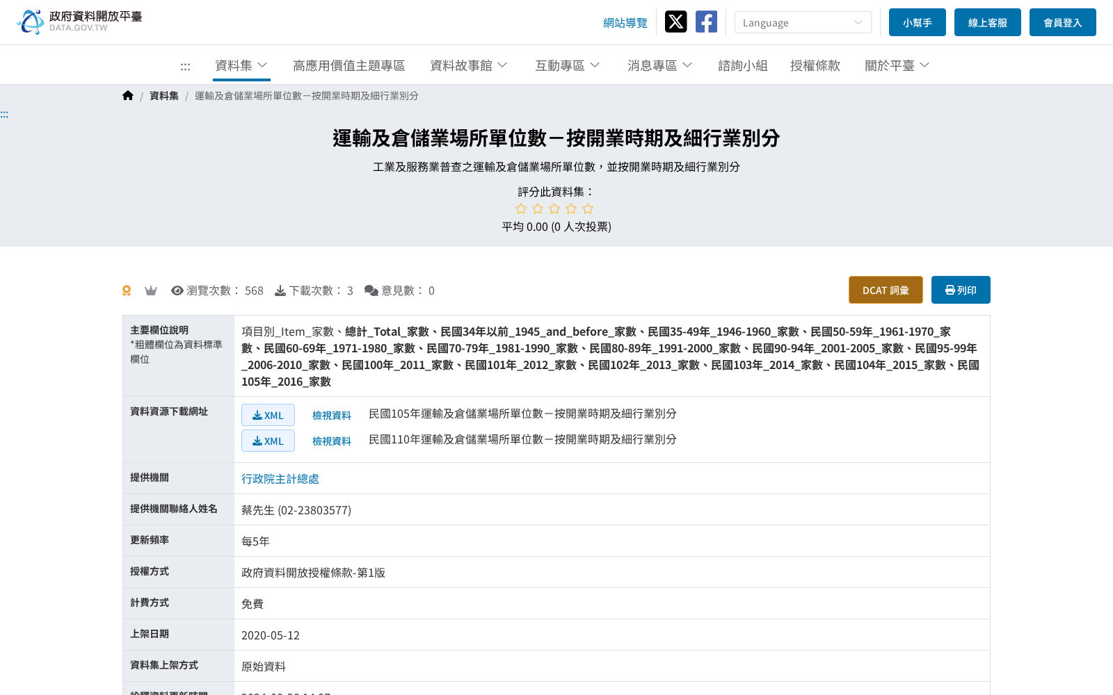Open 檢視資料 for 民國110年 dataset

(332, 441)
